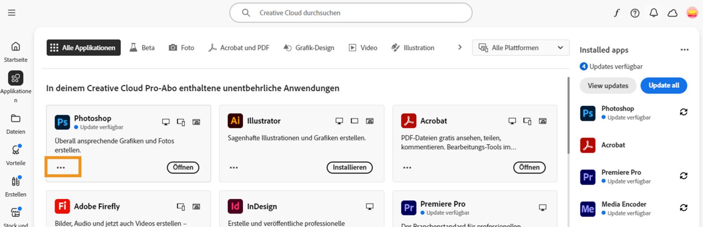Click the fonts icon in top bar
Screen dimensions: 703x227
pyautogui.click(x=617, y=13)
